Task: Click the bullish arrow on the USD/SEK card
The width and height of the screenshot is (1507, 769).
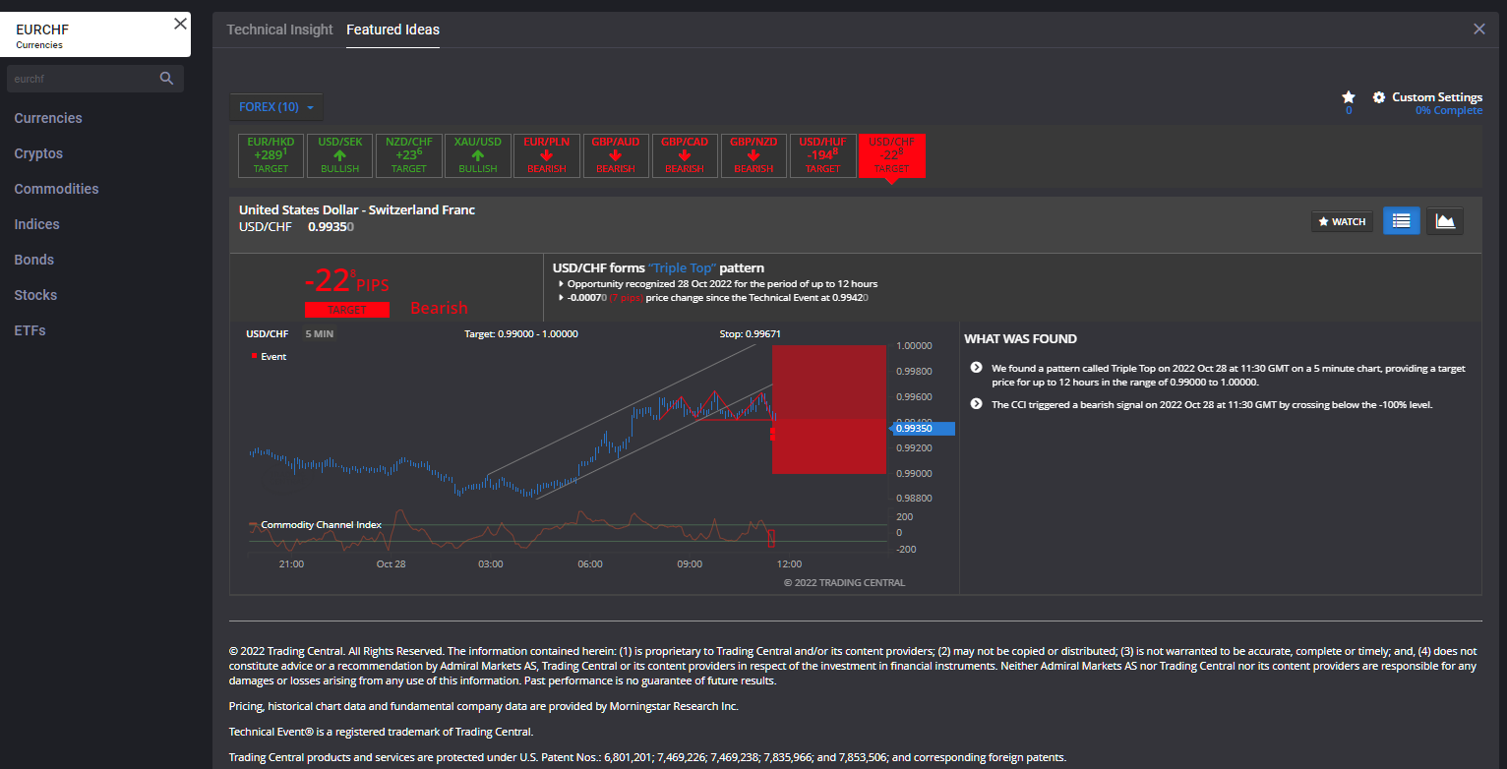Action: click(x=339, y=154)
